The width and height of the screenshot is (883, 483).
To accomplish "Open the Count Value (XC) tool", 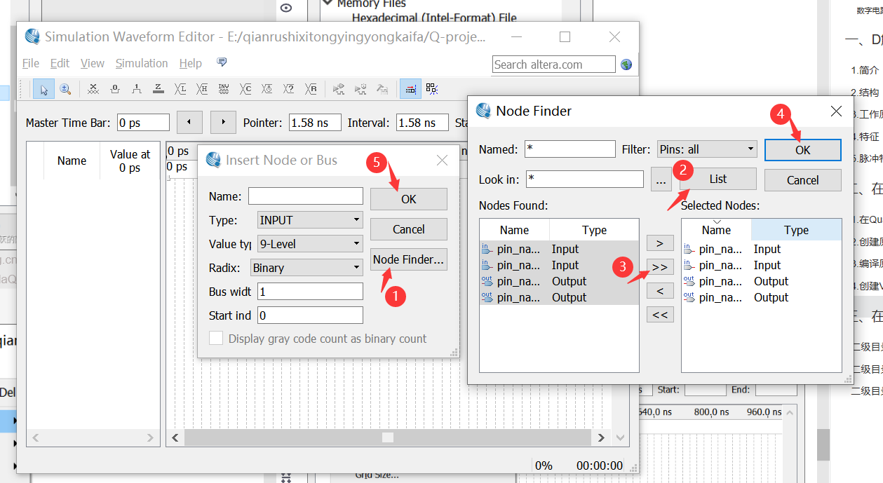I will tap(245, 89).
